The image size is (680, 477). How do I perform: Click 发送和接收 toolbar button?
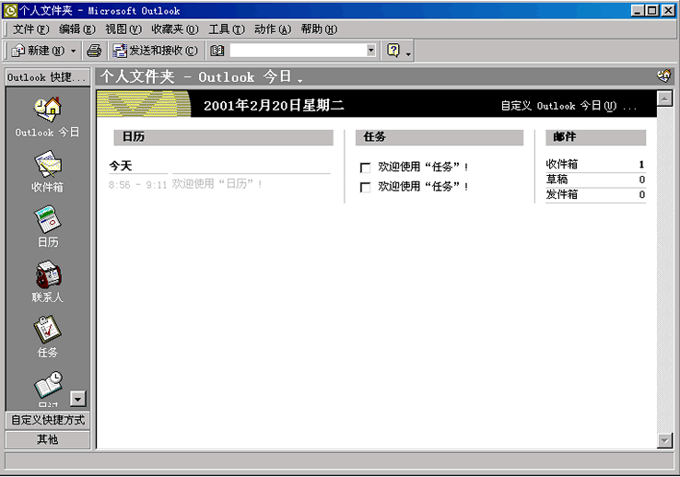[x=155, y=51]
